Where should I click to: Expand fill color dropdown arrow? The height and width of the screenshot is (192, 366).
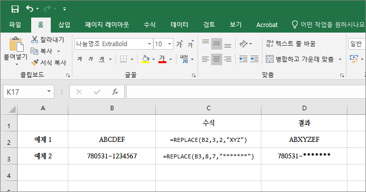pyautogui.click(x=154, y=59)
